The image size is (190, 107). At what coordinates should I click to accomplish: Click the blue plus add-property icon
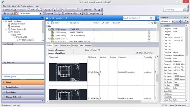click(x=180, y=22)
